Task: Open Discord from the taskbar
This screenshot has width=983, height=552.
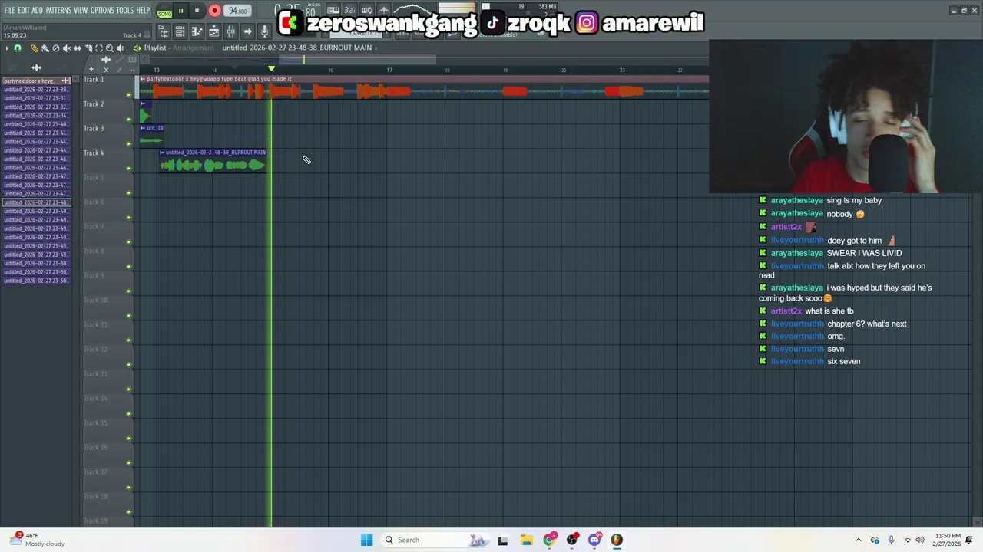Action: click(594, 540)
